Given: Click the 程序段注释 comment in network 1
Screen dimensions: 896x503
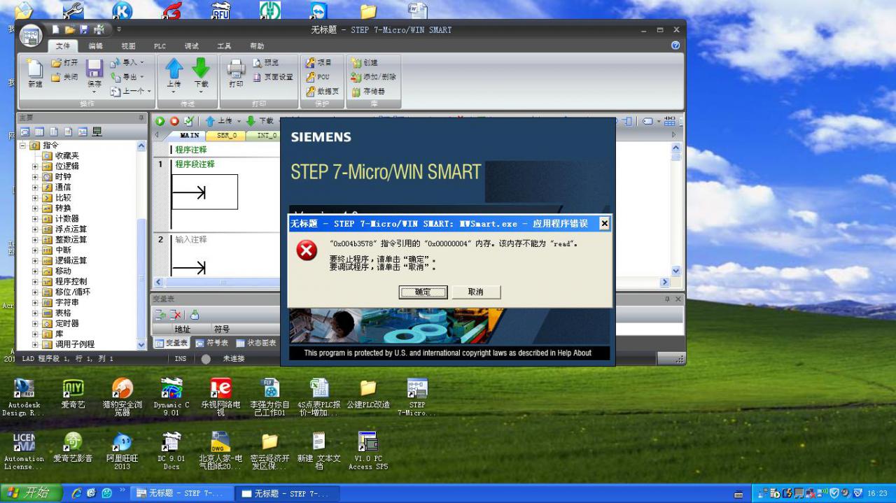Looking at the screenshot, I should pyautogui.click(x=195, y=164).
